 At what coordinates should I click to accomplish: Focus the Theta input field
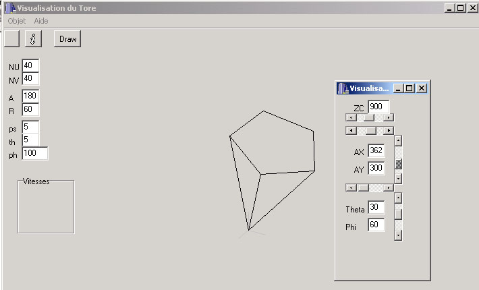pos(376,207)
